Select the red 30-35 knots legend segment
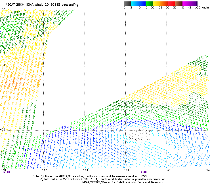This screenshot has height=184, width=210. [x=171, y=3]
